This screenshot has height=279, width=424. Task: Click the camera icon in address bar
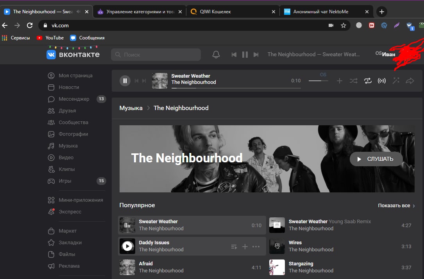331,25
